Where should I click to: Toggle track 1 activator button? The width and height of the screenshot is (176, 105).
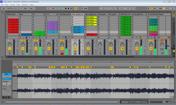point(10,49)
